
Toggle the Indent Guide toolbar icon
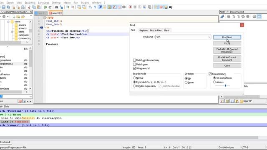(x=100, y=7)
